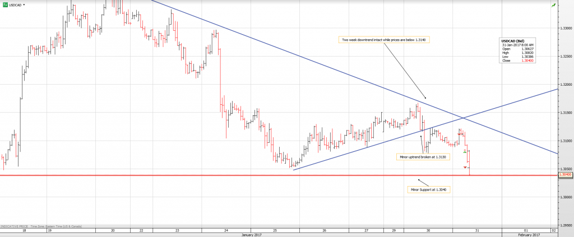The image size is (574, 237).
Task: Click date 24 on the time axis
Action: [x=225, y=230]
